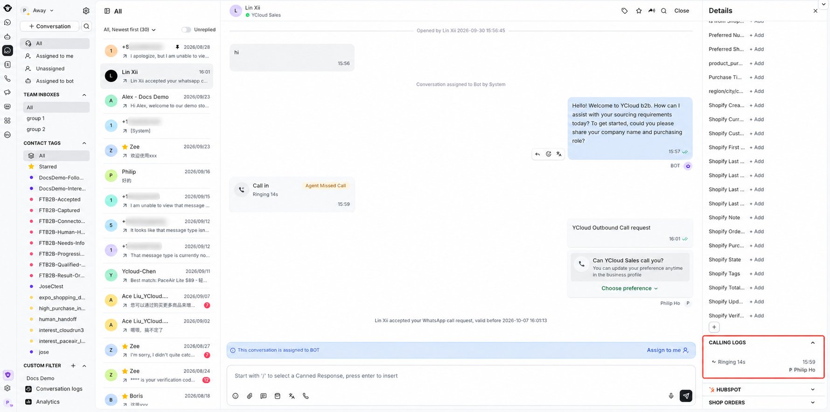Screen dimensions: 830x412
Task: Click 'Assign to me' link
Action: coord(668,350)
